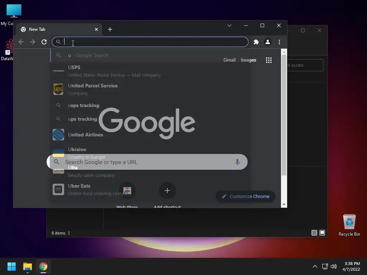
Task: Open the Windows Start button
Action: coord(11,266)
